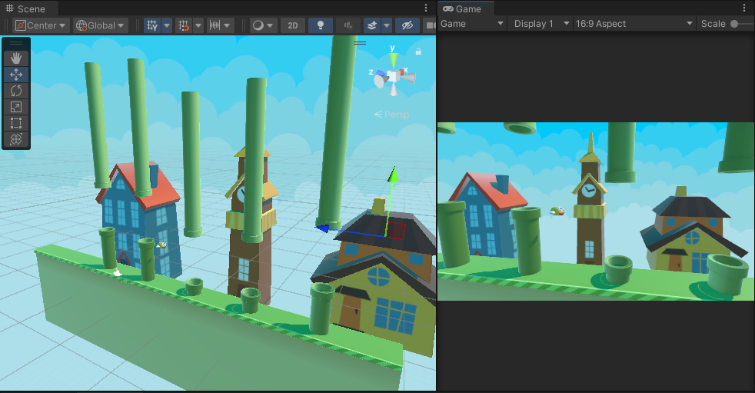Toggle 2D scene view mode
755x393 pixels.
pyautogui.click(x=293, y=25)
